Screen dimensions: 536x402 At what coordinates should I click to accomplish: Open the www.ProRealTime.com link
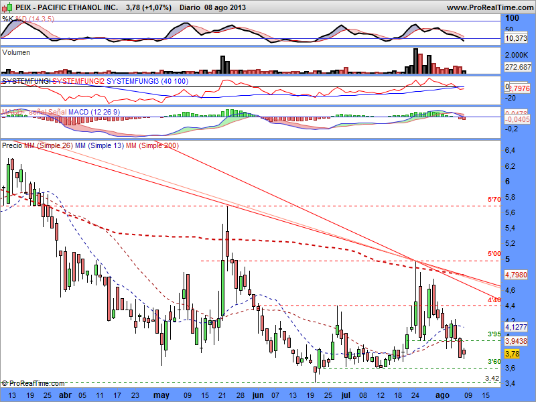coord(490,7)
